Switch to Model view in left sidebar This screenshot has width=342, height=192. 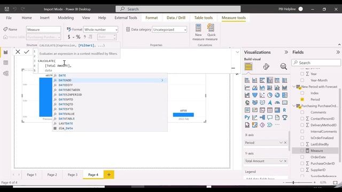click(x=6, y=74)
